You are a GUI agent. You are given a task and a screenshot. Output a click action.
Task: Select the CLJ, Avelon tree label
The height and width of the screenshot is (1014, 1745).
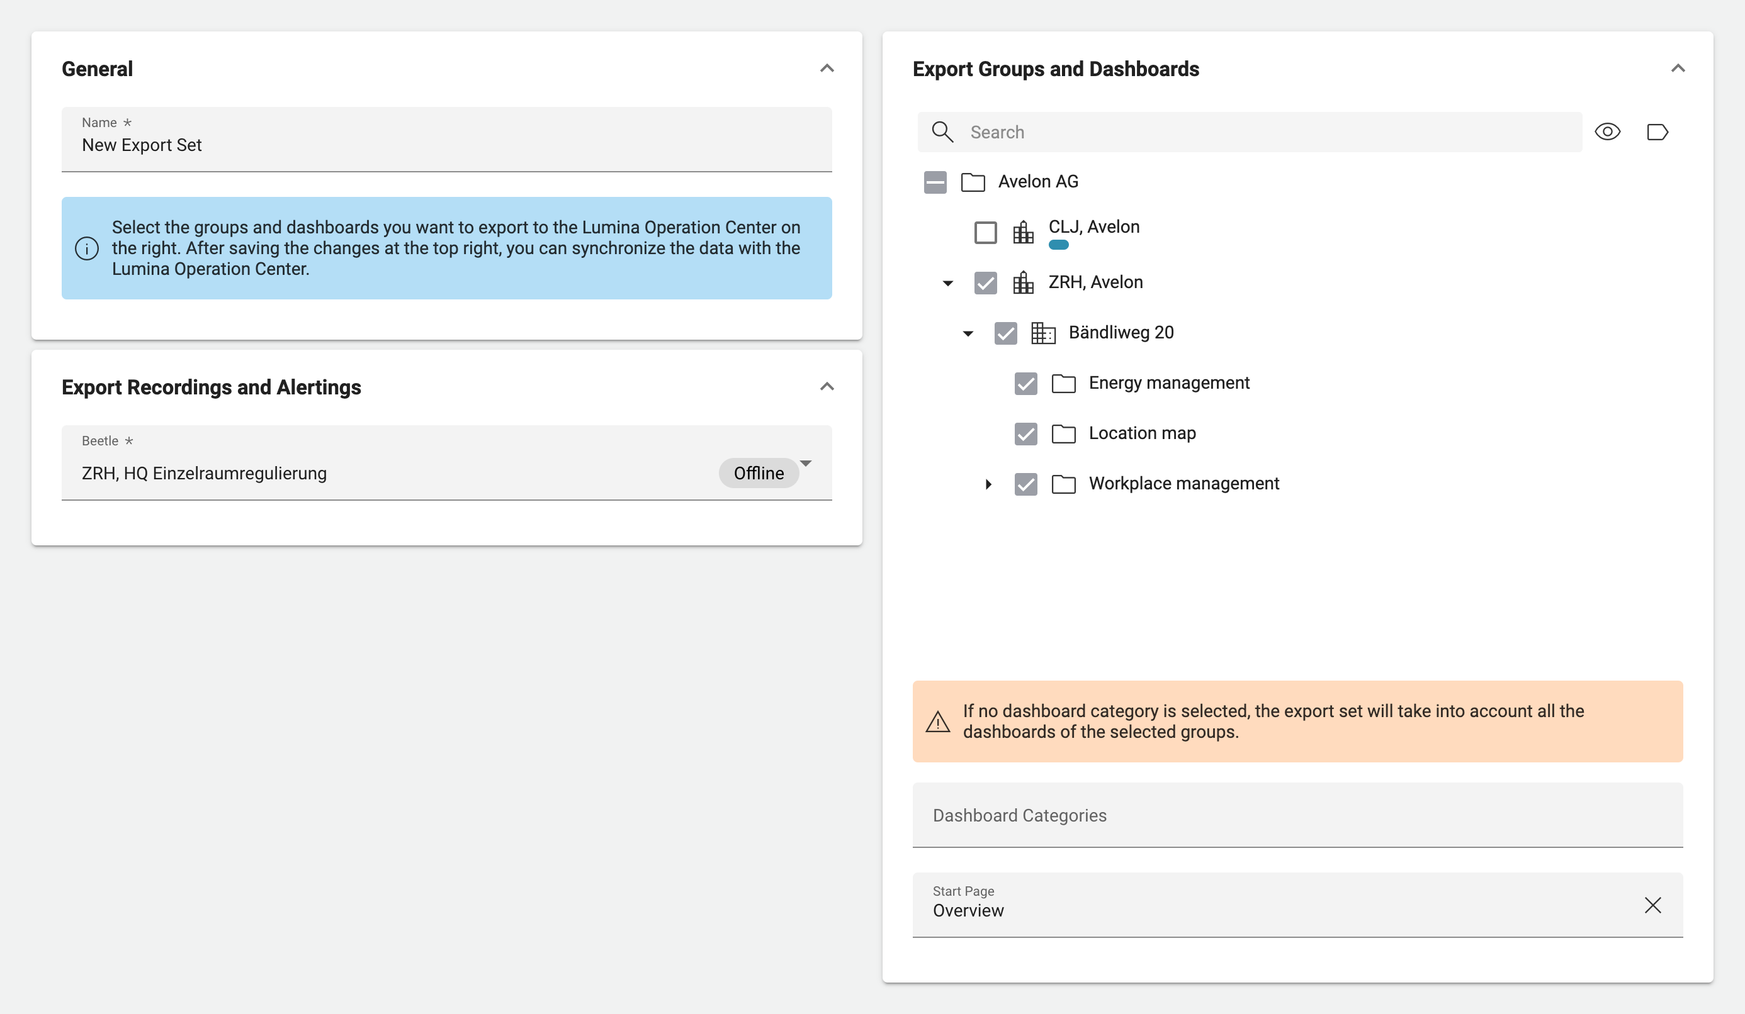1093,227
